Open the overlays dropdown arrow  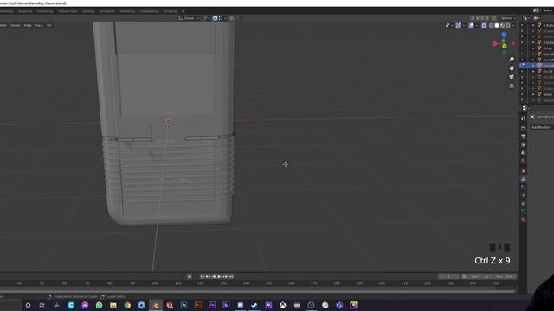[x=477, y=25]
